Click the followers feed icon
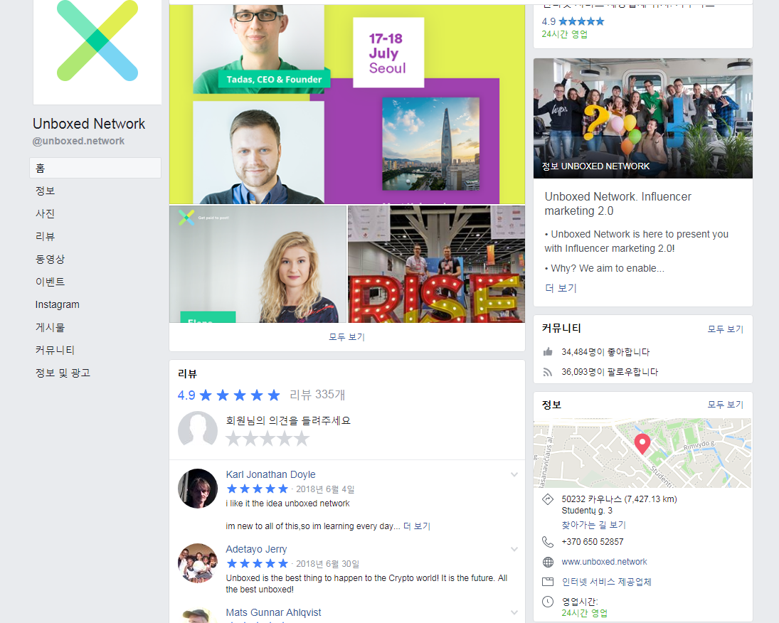 548,372
